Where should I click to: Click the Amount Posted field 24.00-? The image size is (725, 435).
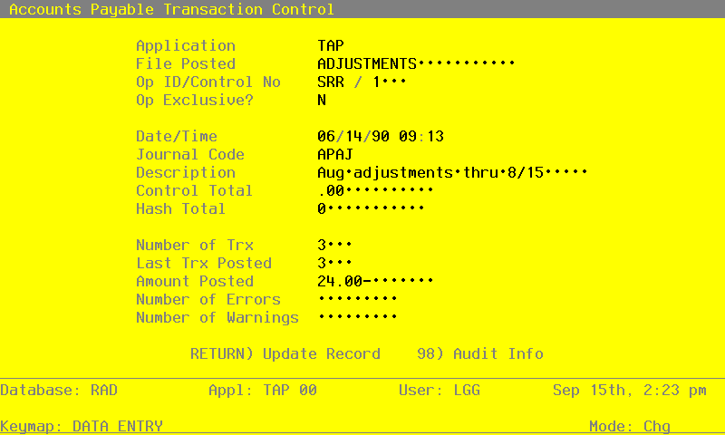(x=375, y=281)
